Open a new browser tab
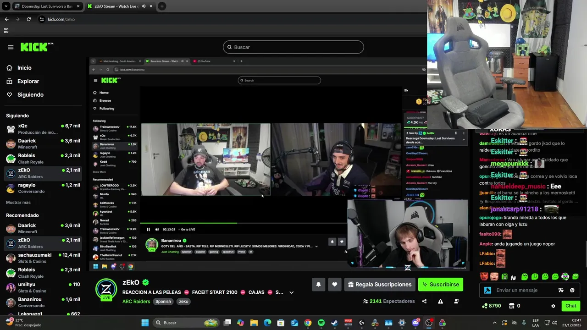 (x=162, y=6)
